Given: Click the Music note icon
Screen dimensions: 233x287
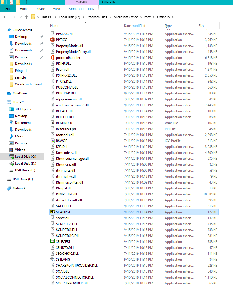Looking at the screenshot, I should click(x=11, y=136).
